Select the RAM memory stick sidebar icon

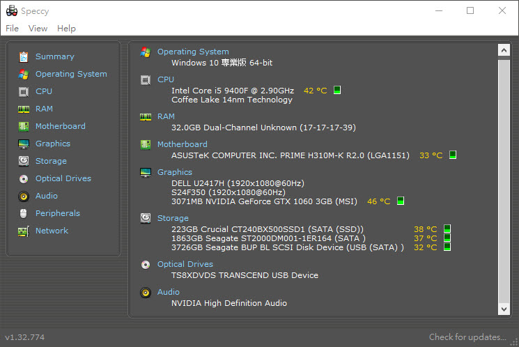coord(24,109)
